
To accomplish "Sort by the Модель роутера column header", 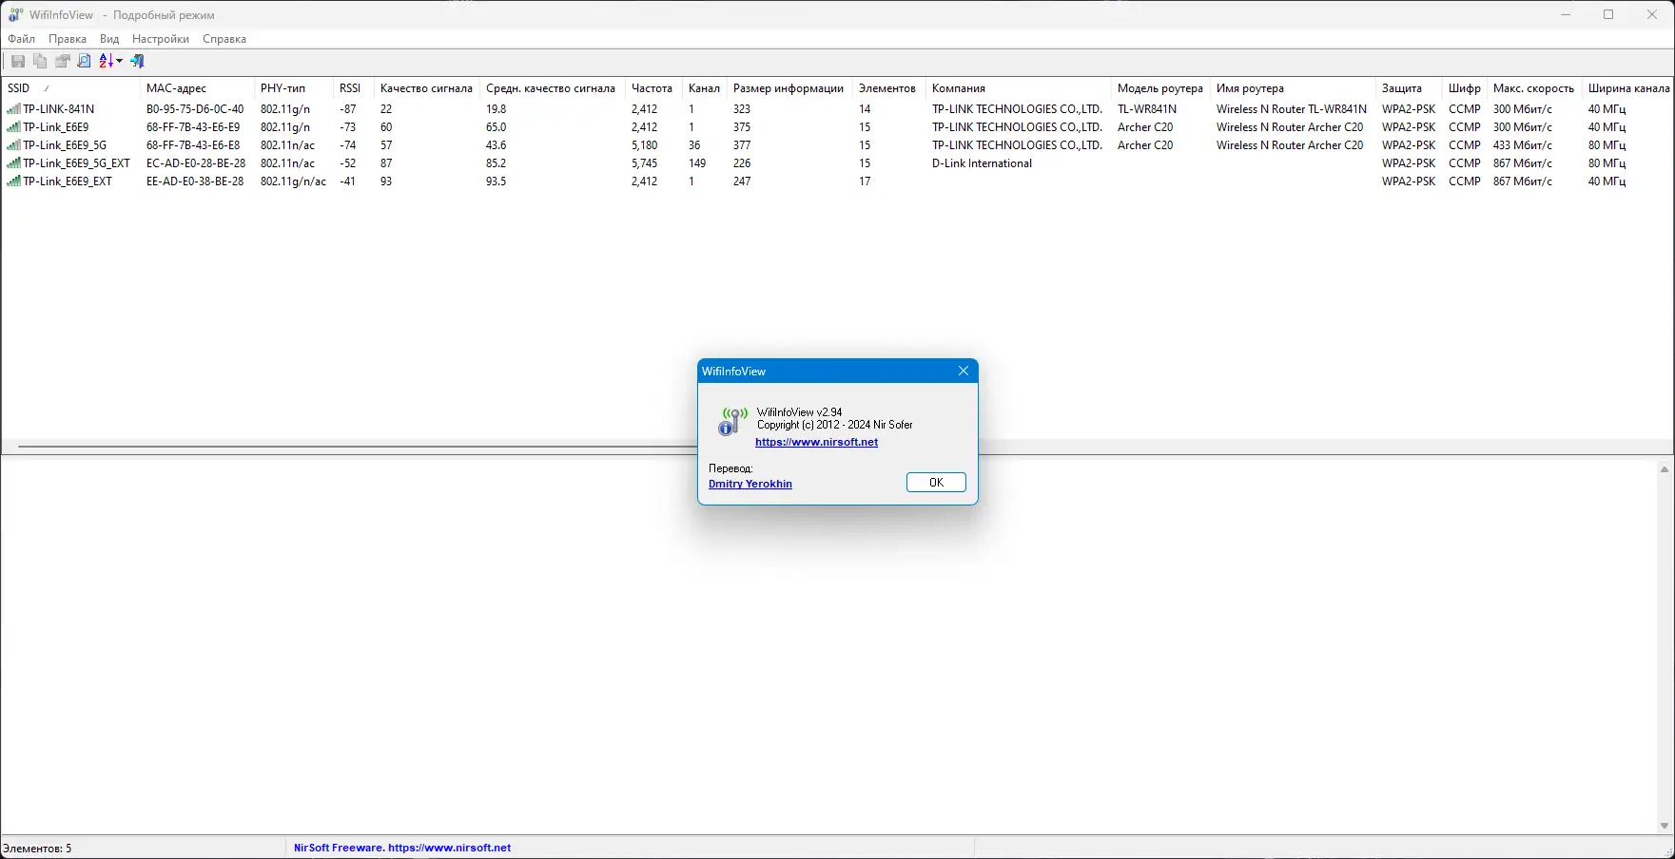I will click(1160, 88).
